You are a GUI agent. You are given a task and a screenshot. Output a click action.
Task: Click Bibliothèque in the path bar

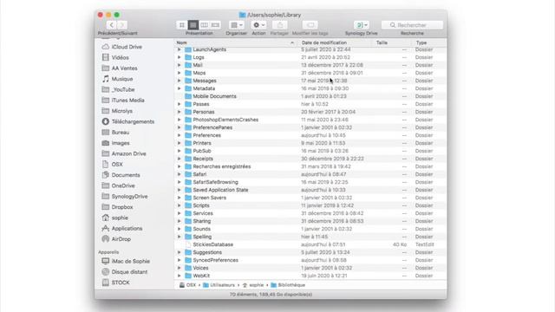[288, 285]
